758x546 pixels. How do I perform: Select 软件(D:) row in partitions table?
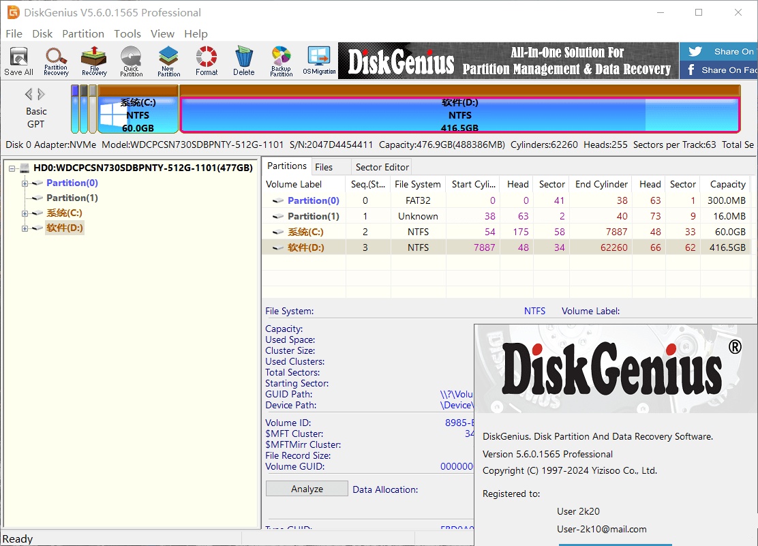tap(506, 247)
